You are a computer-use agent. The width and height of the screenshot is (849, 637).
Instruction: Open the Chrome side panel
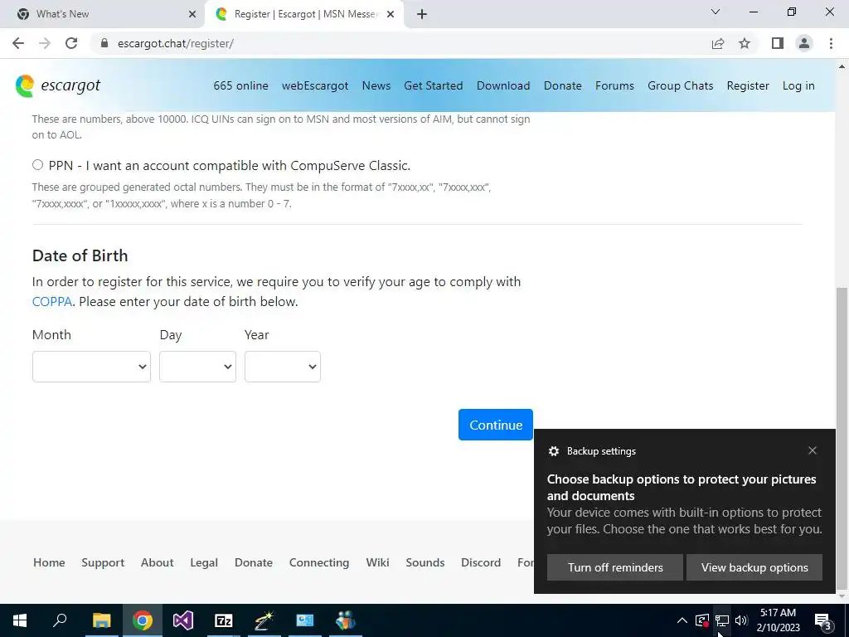pyautogui.click(x=778, y=43)
